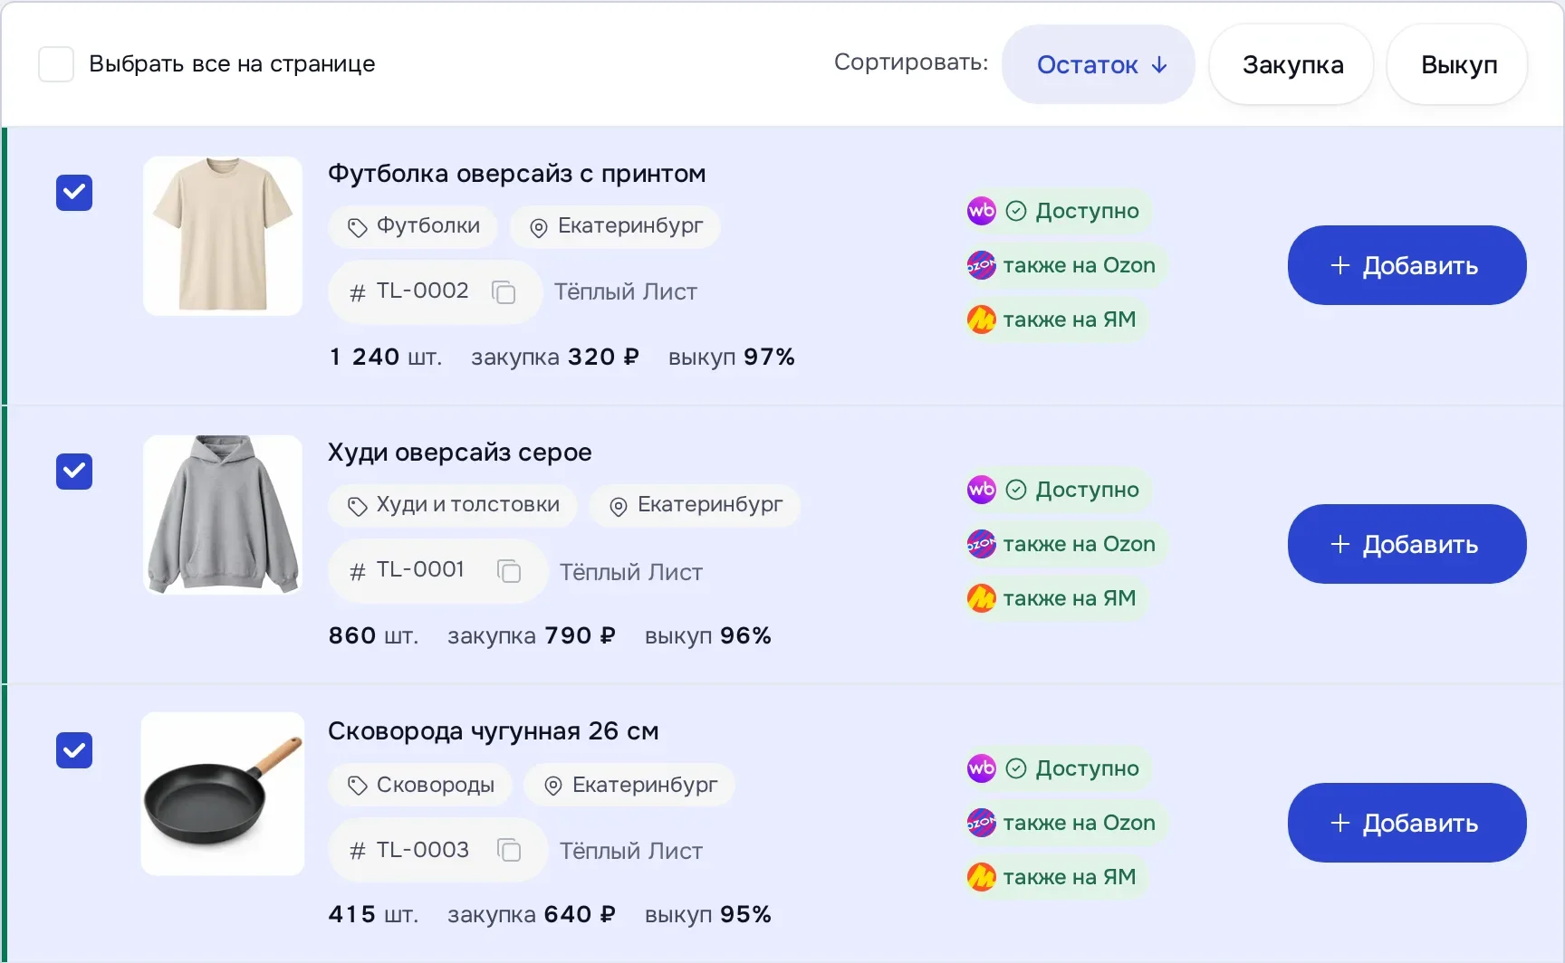Add Футболка оверсайз с принтом with Добавить

pos(1407,265)
